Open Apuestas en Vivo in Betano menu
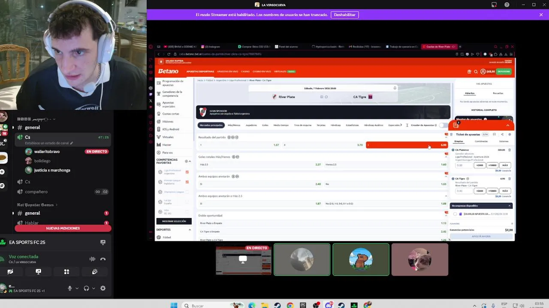Image resolution: width=549 pixels, height=308 pixels. 227,71
